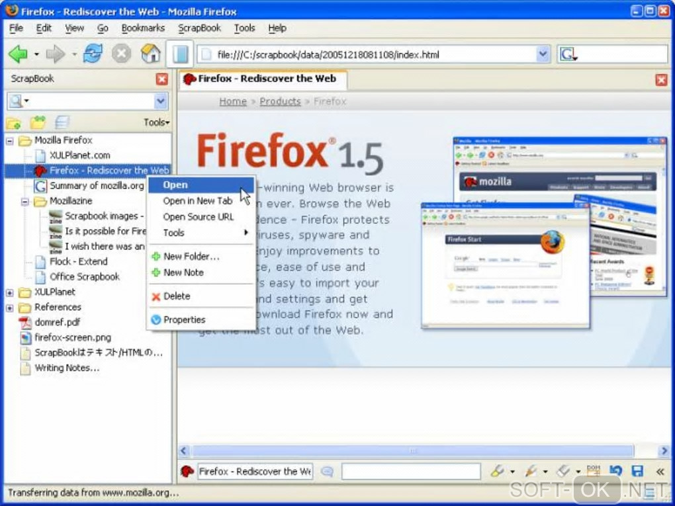The image size is (675, 506).
Task: Expand the References folder
Action: pyautogui.click(x=9, y=308)
